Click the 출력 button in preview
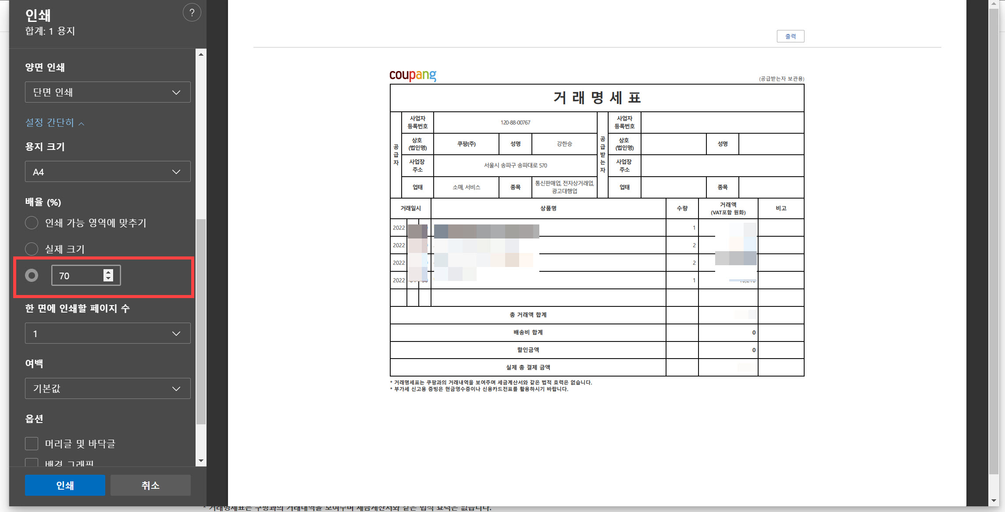The height and width of the screenshot is (512, 1005). coord(790,36)
